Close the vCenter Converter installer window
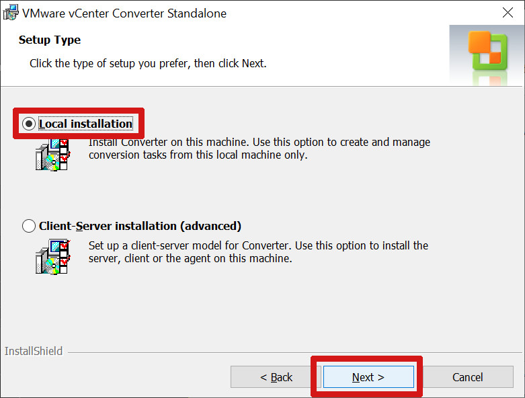 tap(508, 13)
